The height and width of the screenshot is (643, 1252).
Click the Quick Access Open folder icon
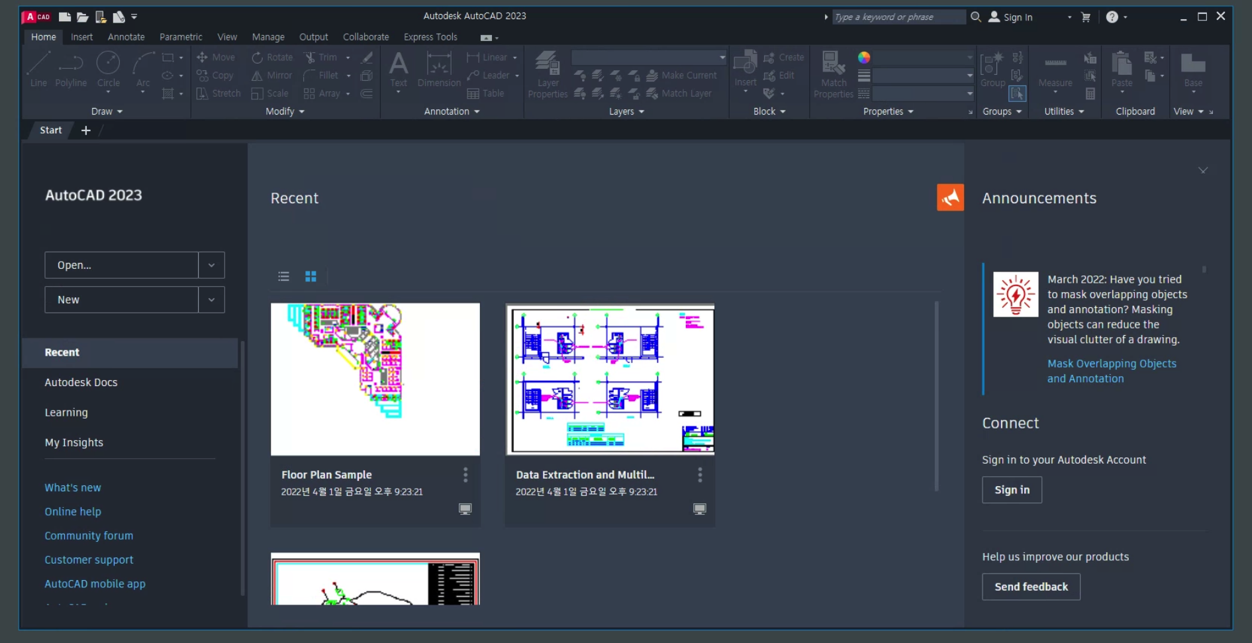tap(83, 17)
